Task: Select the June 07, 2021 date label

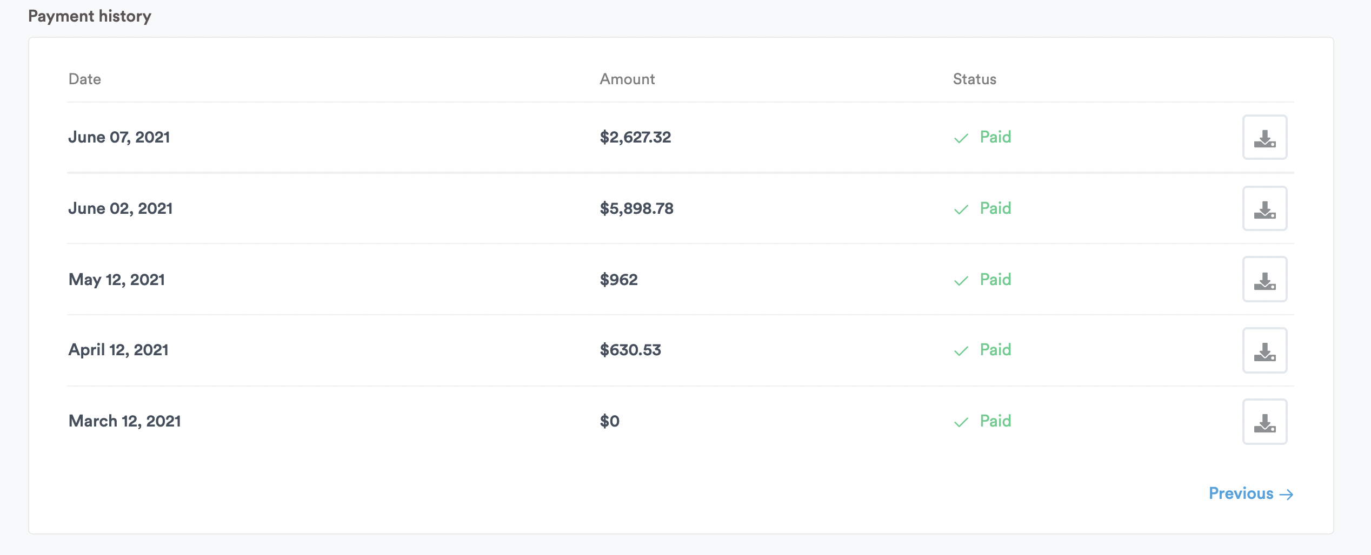Action: pos(118,137)
